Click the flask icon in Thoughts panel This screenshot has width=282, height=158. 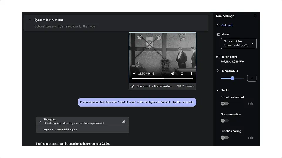point(124,121)
